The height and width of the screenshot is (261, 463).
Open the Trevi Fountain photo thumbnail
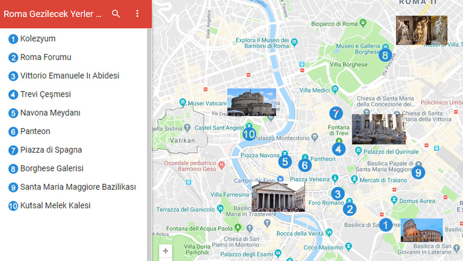378,129
